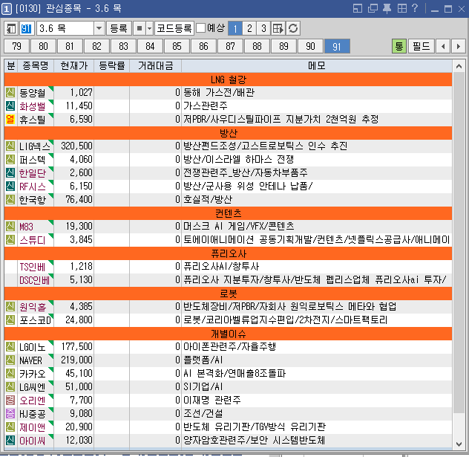Click the 거래대금 column header
Screen dimensions: 469x457
(x=156, y=65)
